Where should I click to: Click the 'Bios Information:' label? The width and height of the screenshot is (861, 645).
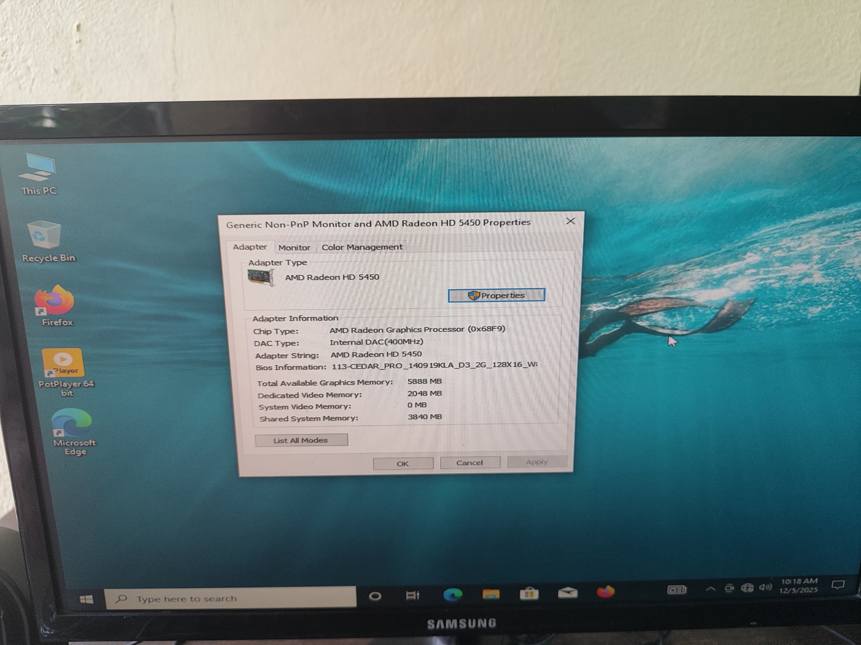[291, 368]
